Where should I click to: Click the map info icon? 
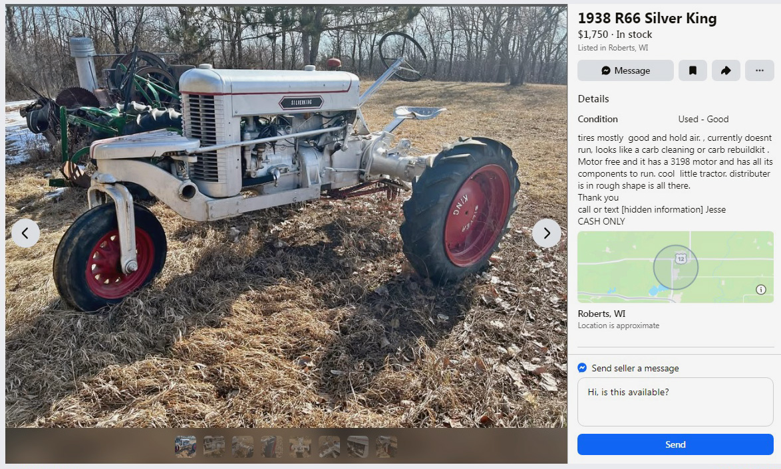(x=760, y=290)
